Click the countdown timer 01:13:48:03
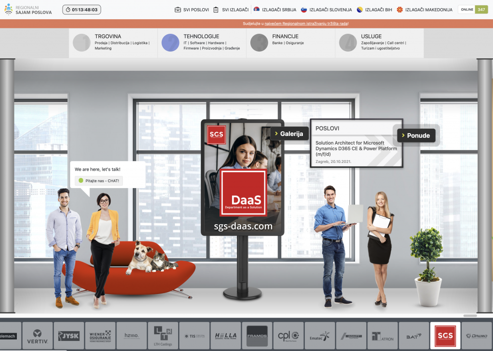The height and width of the screenshot is (351, 493). point(82,10)
